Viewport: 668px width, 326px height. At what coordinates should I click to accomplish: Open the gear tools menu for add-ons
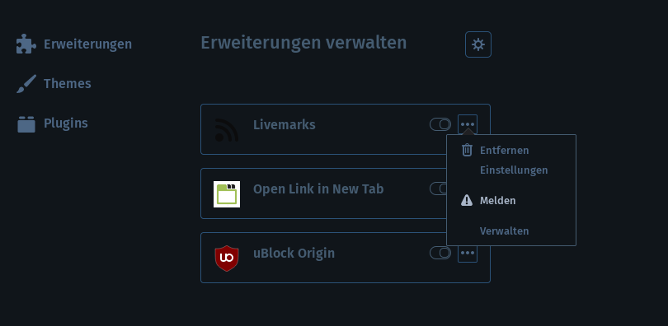pyautogui.click(x=478, y=44)
